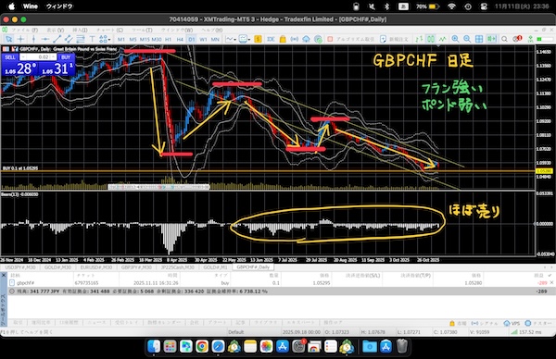Toggle chart auto scroll icon
556x359 pixels.
point(491,39)
